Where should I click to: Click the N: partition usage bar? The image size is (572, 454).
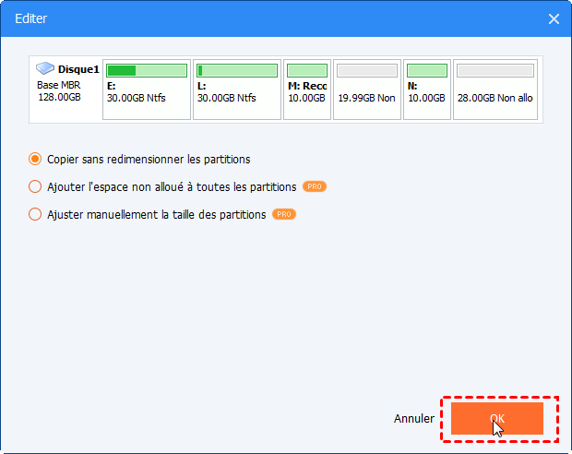[x=427, y=70]
